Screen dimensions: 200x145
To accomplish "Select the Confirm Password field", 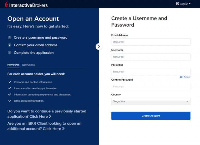I will [x=151, y=87].
